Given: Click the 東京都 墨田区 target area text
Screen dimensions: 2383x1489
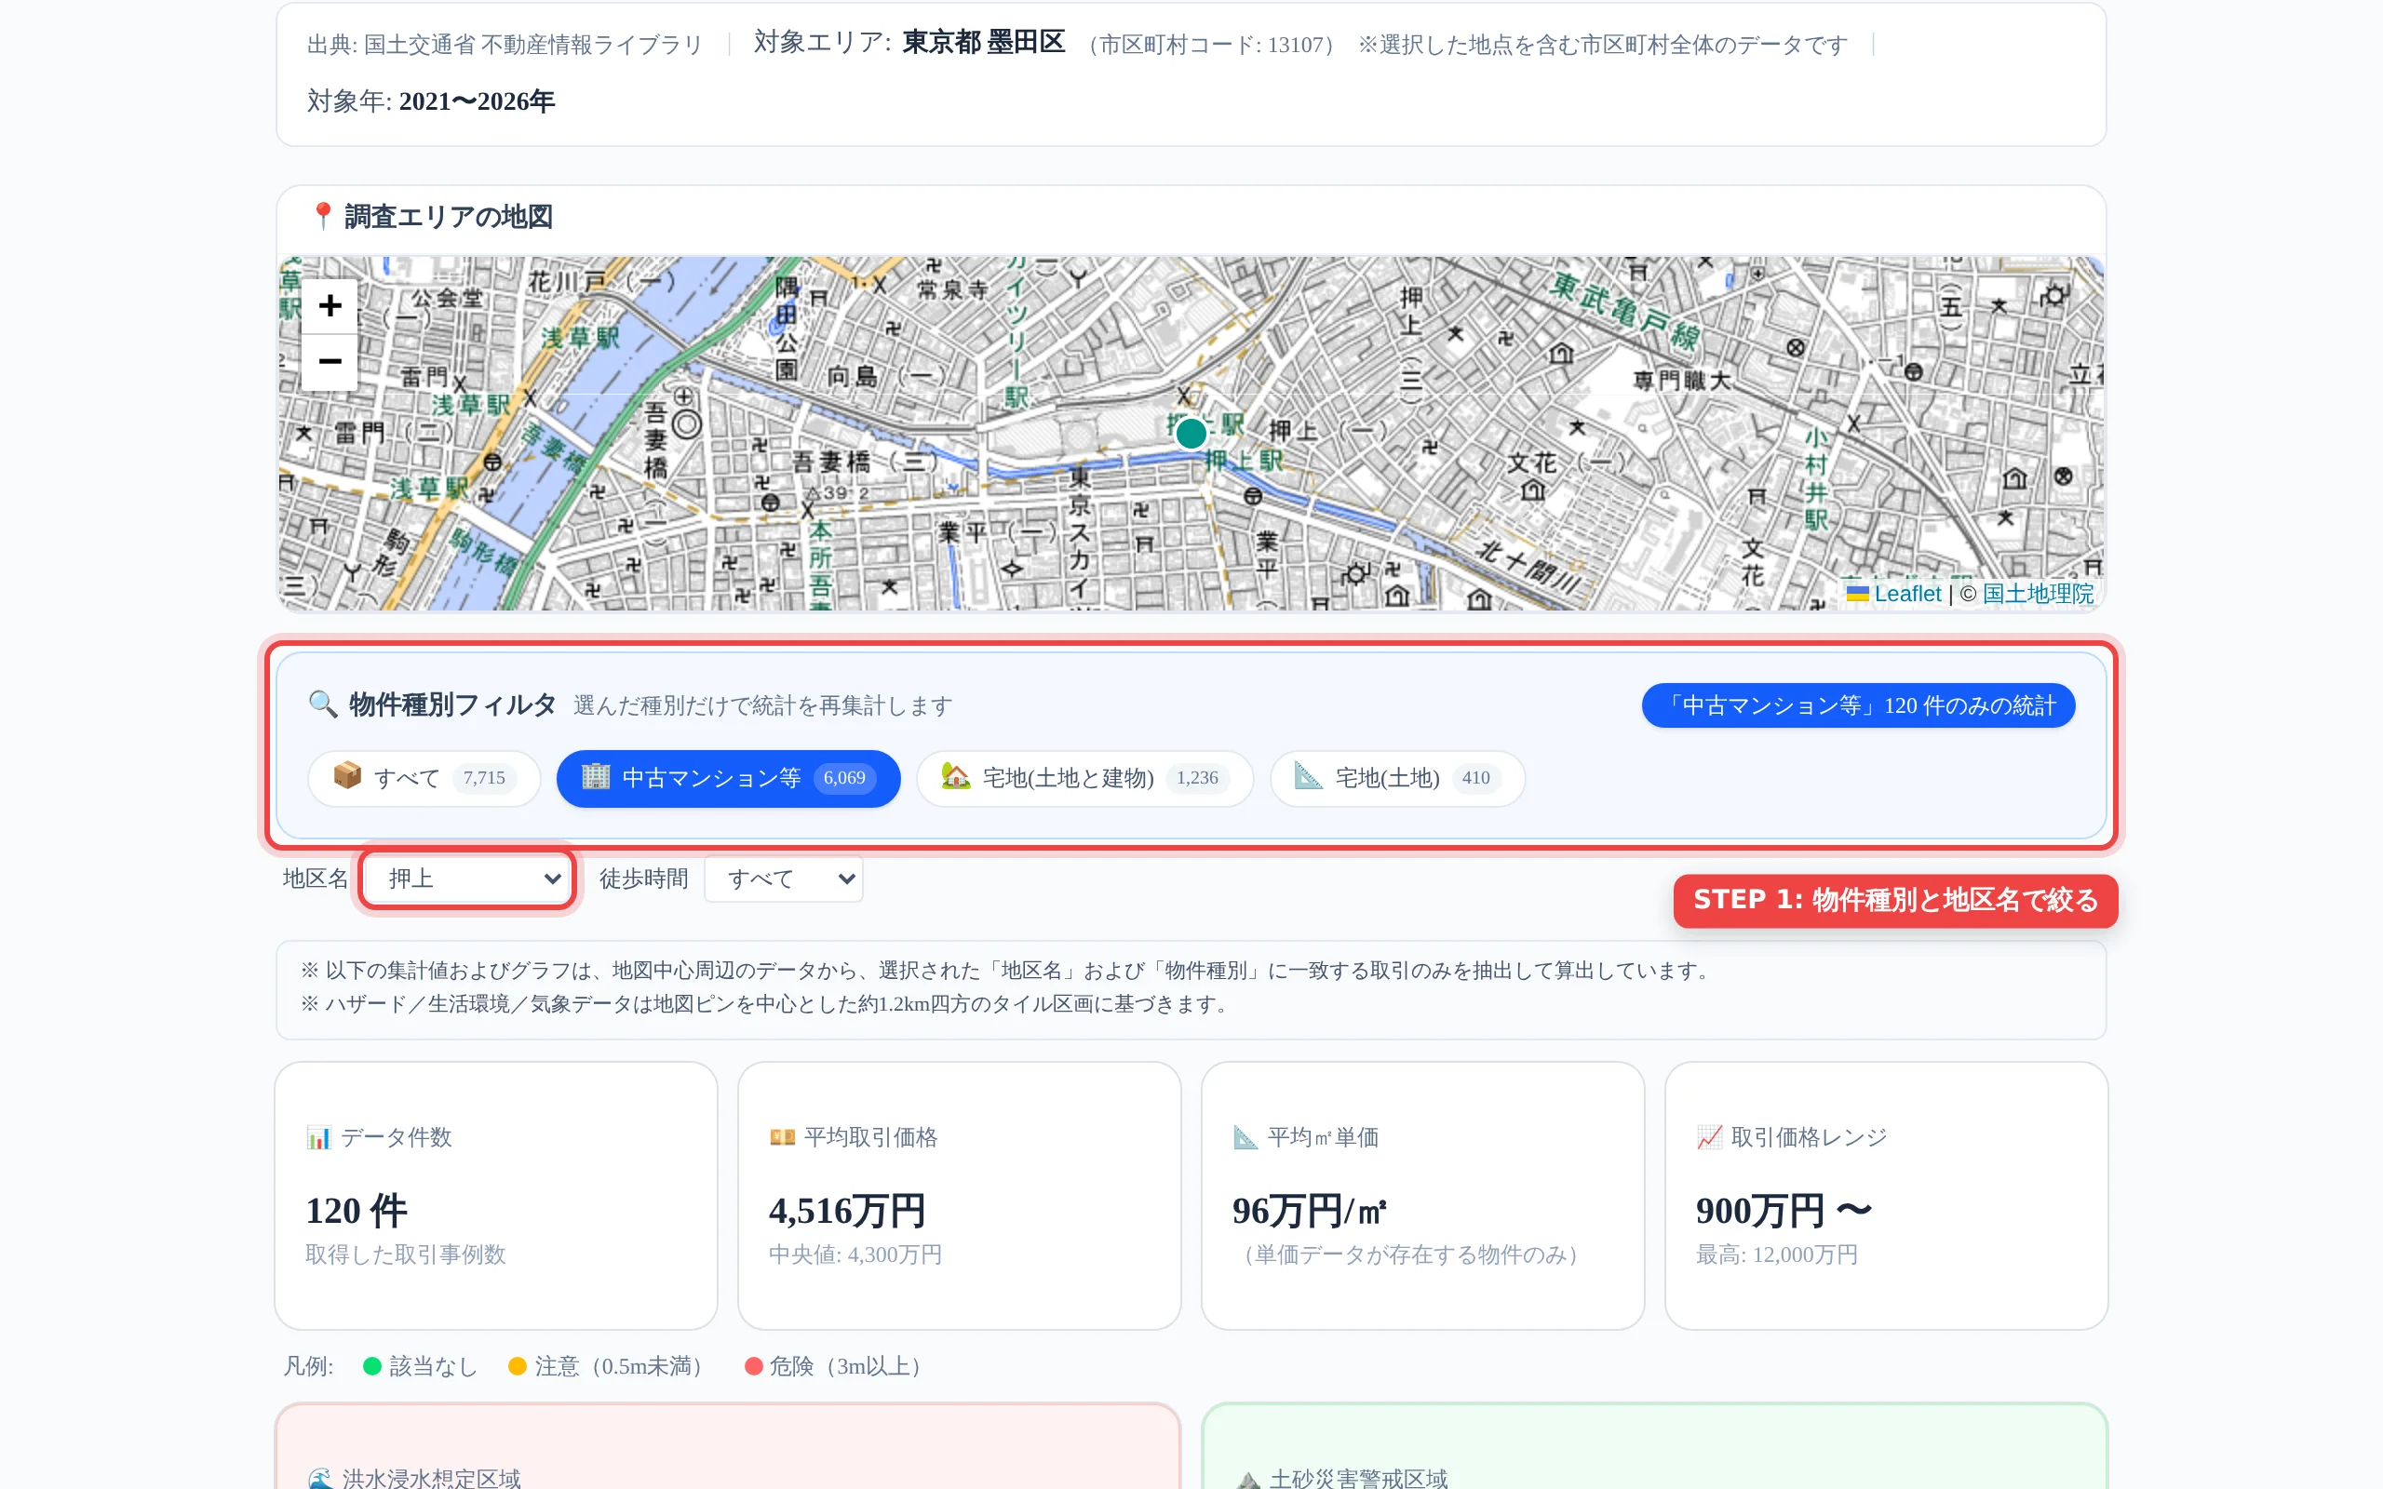Looking at the screenshot, I should 984,43.
